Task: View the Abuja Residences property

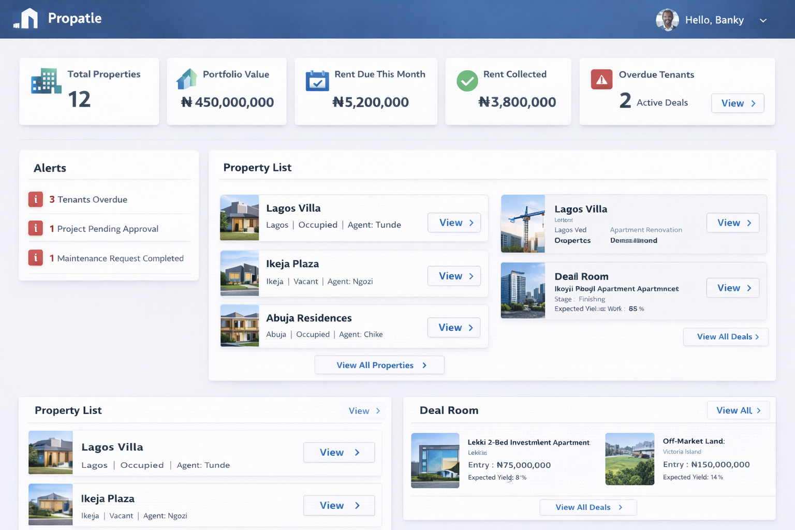Action: [454, 328]
